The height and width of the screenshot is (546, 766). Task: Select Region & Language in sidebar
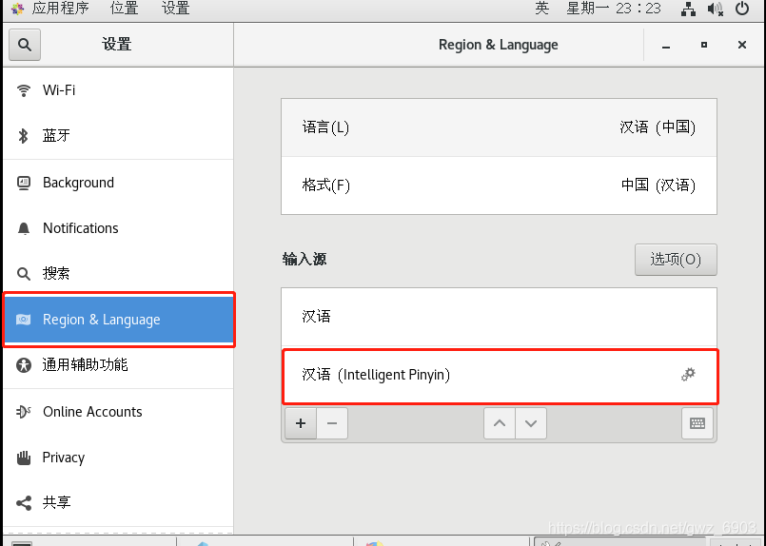click(118, 320)
